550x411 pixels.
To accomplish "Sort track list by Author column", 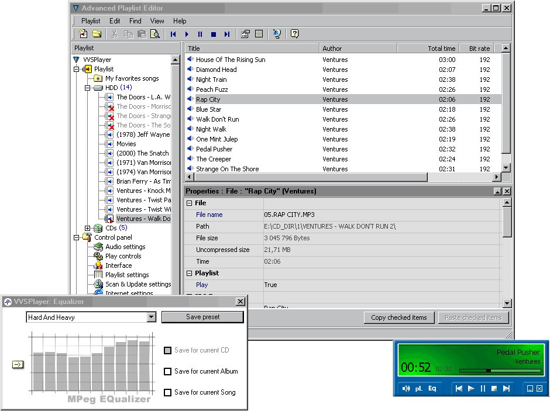I will [x=358, y=49].
